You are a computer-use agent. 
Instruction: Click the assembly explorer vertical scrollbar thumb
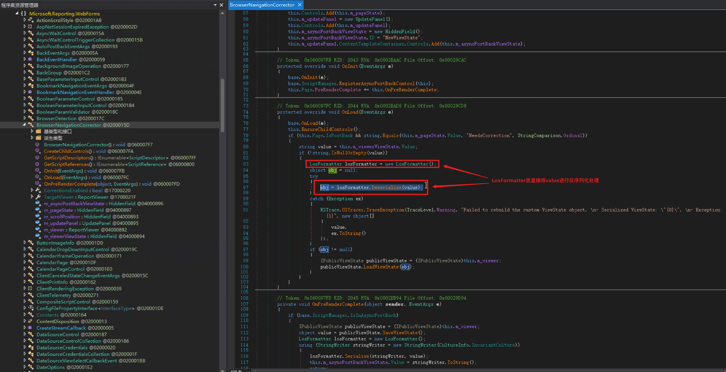click(222, 105)
